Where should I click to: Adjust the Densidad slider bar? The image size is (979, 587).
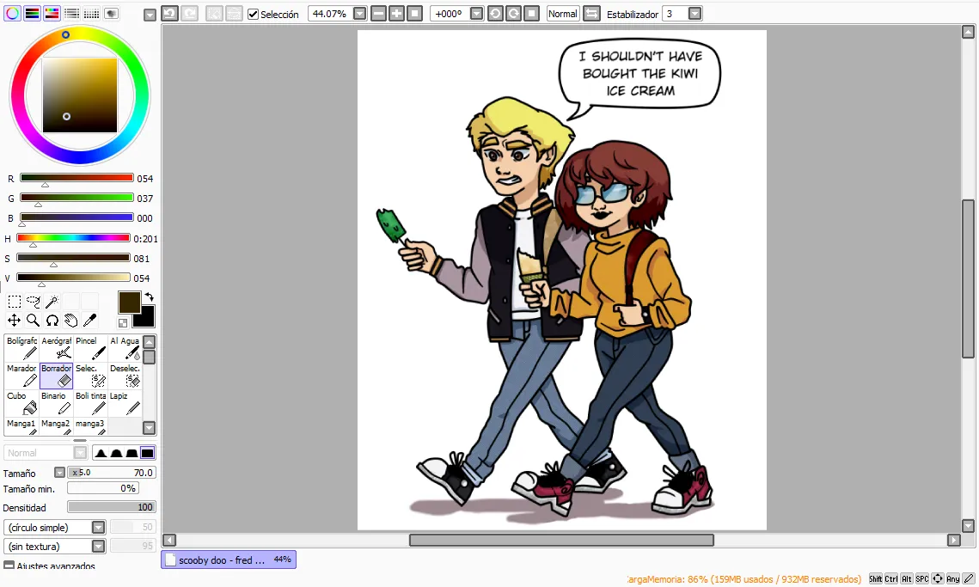pyautogui.click(x=112, y=507)
